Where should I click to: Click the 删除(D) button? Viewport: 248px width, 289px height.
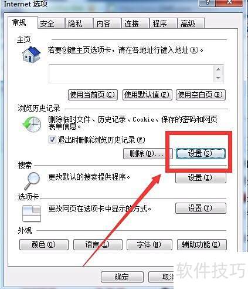(148, 153)
